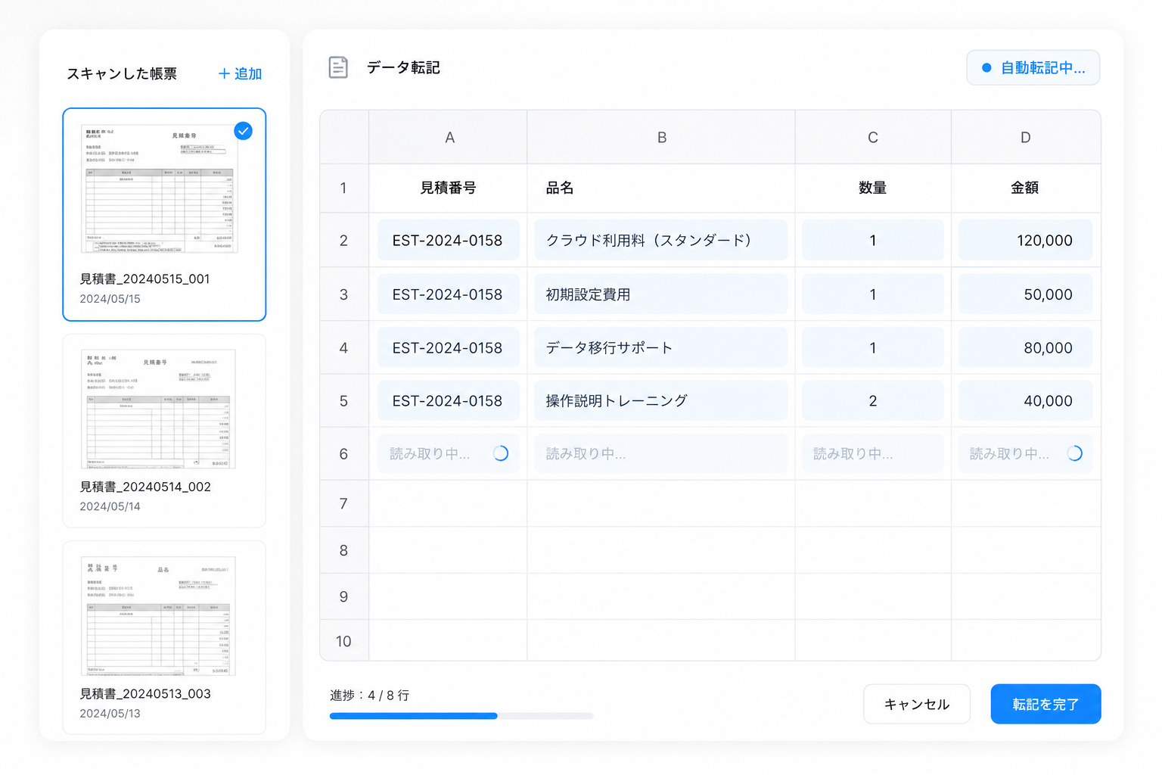Viewport: 1162px width, 775px height.
Task: Click the 転記を完了 button
Action: click(x=1045, y=704)
